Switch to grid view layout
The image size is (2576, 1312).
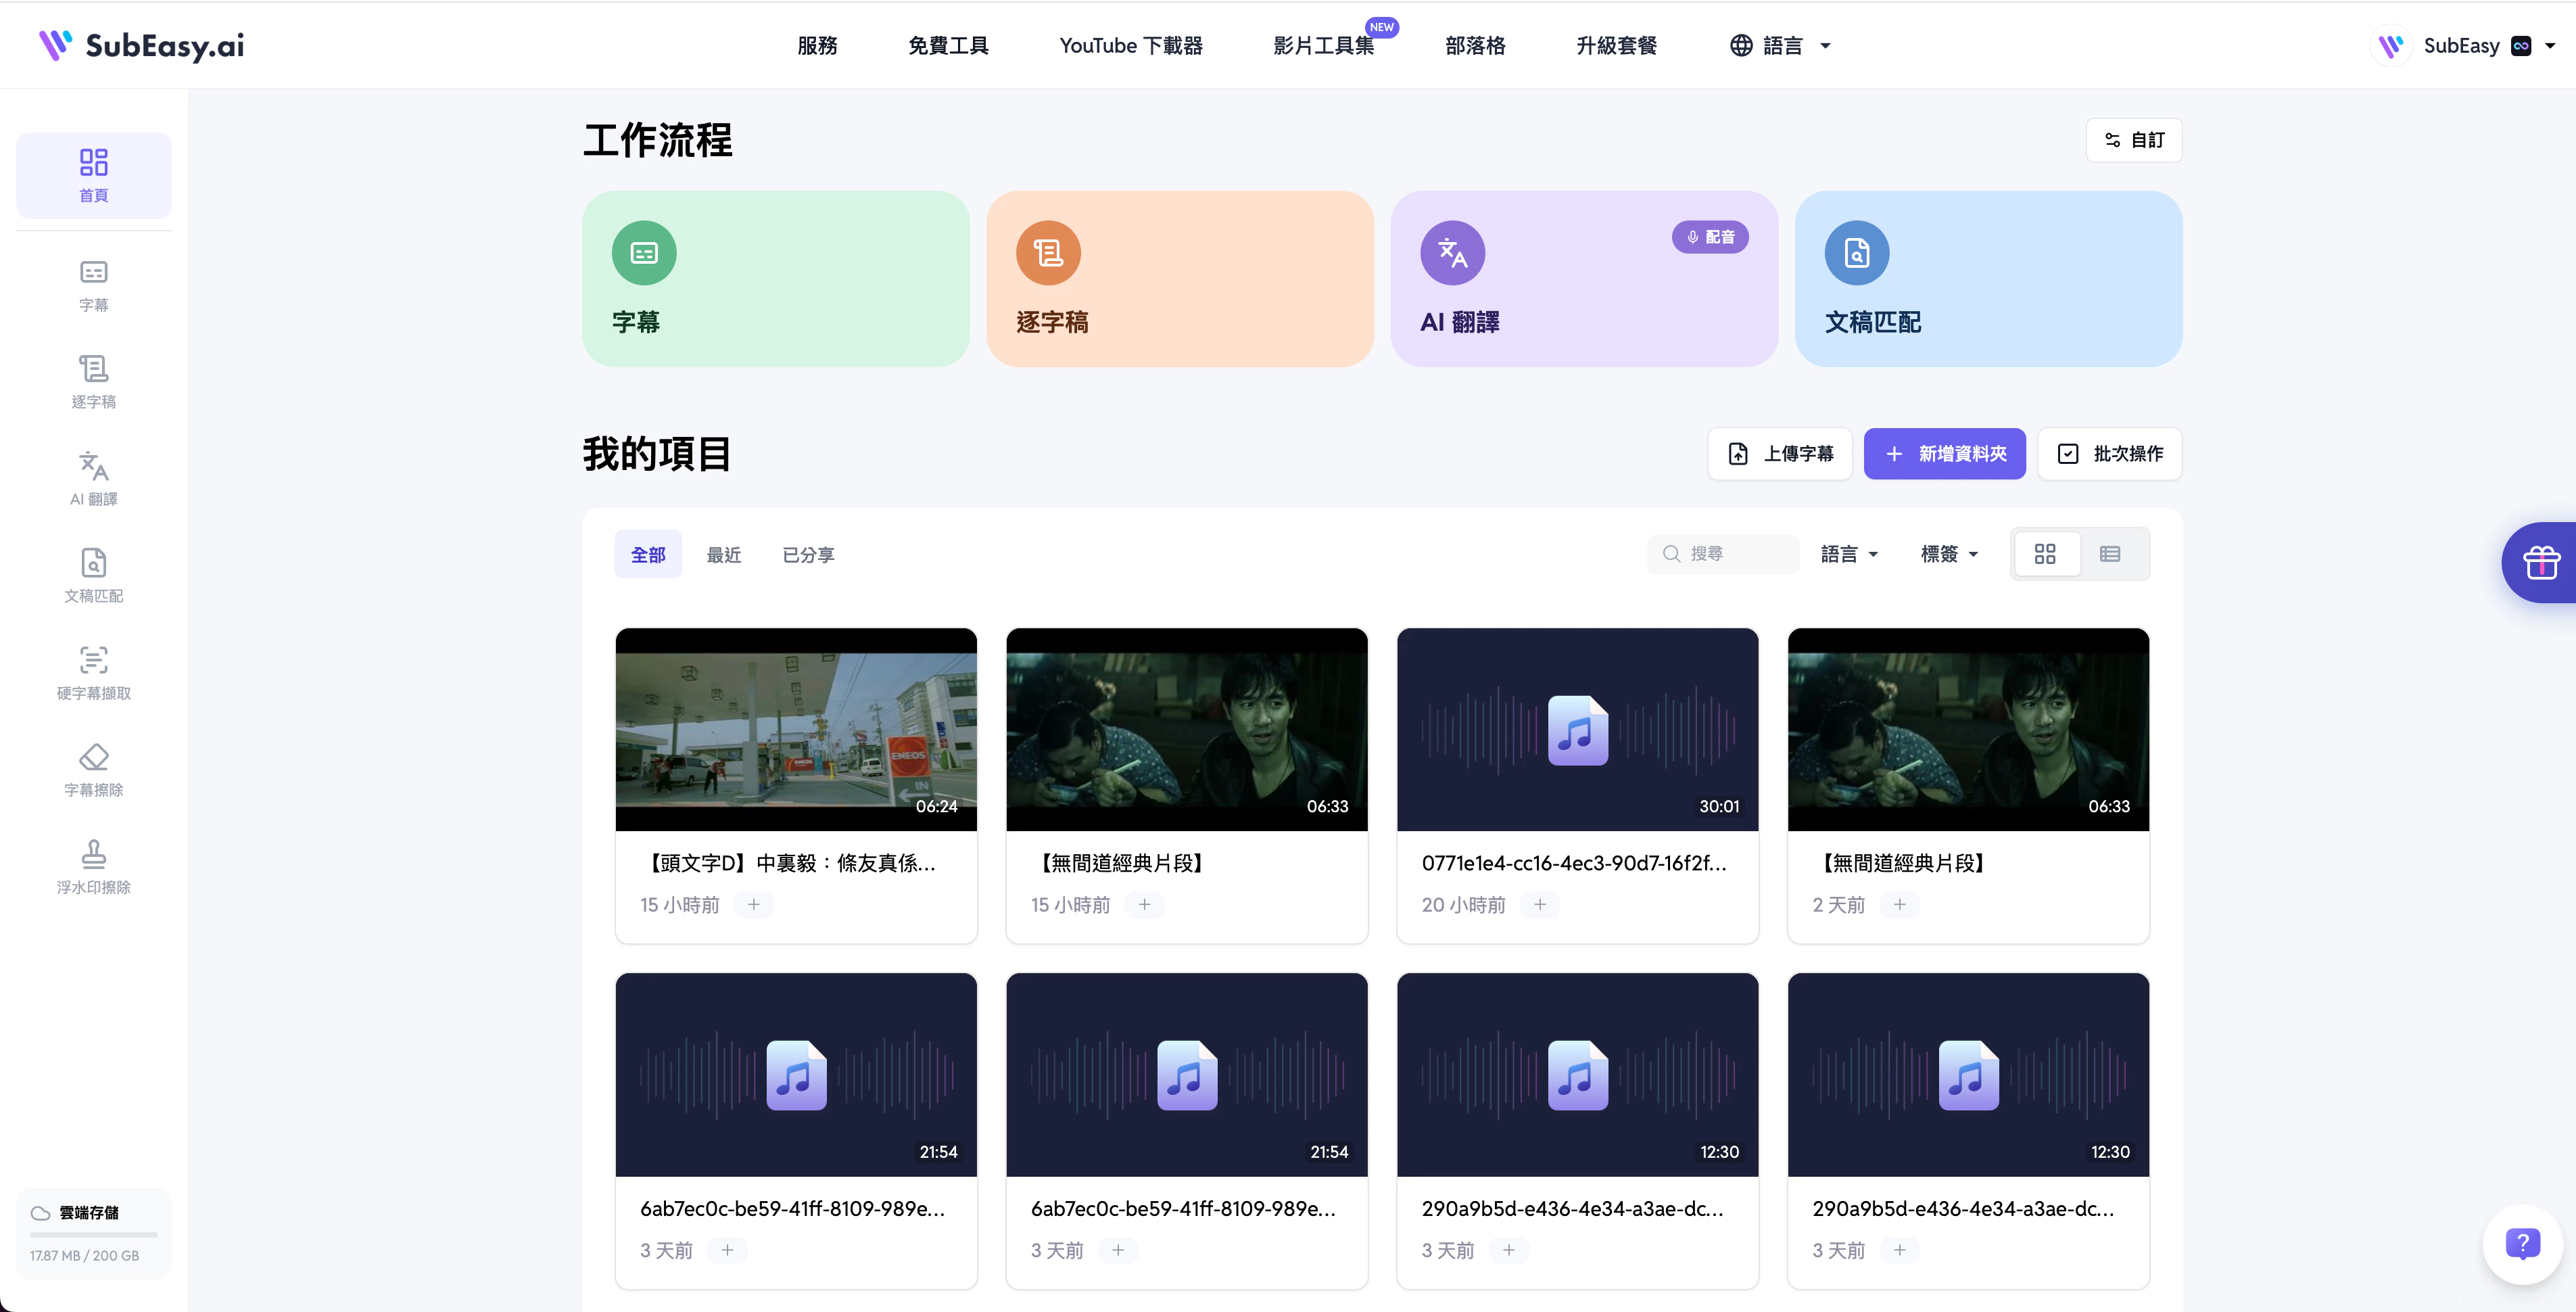(x=2045, y=554)
